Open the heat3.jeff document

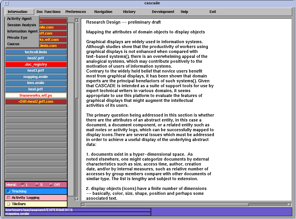tap(36, 71)
